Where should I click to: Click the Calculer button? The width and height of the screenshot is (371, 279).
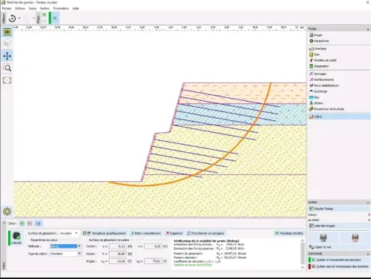point(16,238)
